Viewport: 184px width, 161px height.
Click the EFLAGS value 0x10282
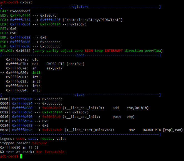point(23,51)
